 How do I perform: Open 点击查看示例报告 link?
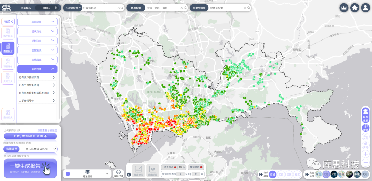(x=47, y=131)
